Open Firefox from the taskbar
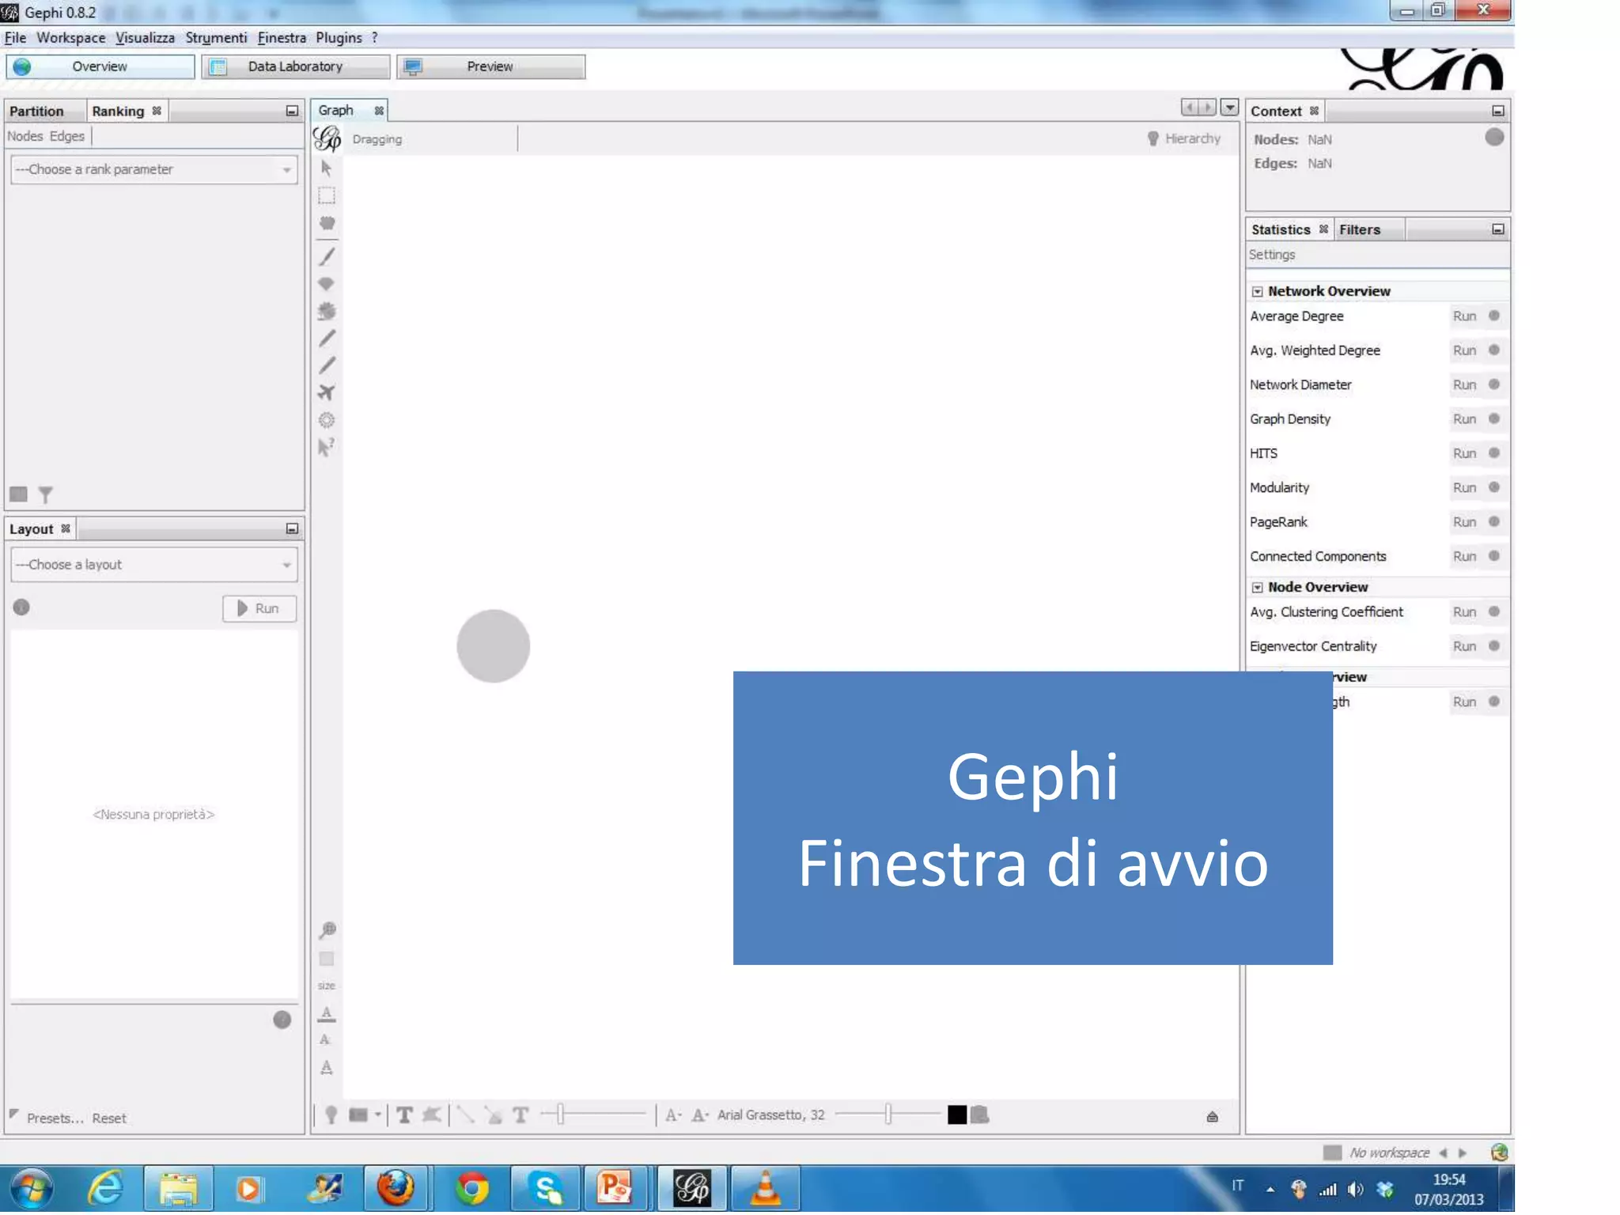This screenshot has width=1620, height=1215. click(395, 1188)
